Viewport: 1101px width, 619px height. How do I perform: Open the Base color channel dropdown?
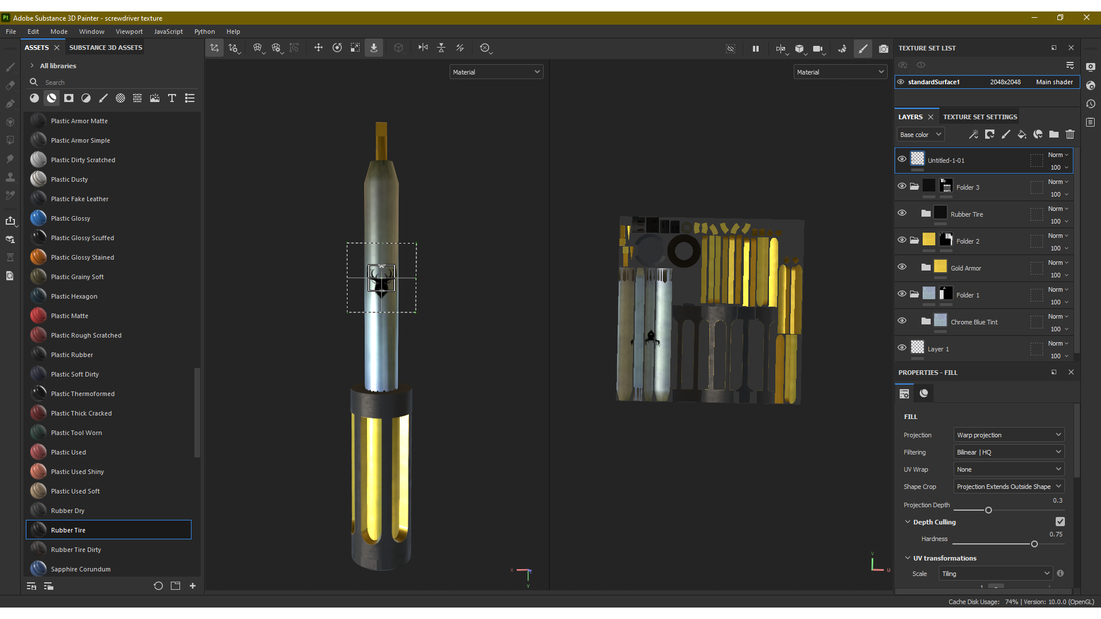click(x=920, y=135)
